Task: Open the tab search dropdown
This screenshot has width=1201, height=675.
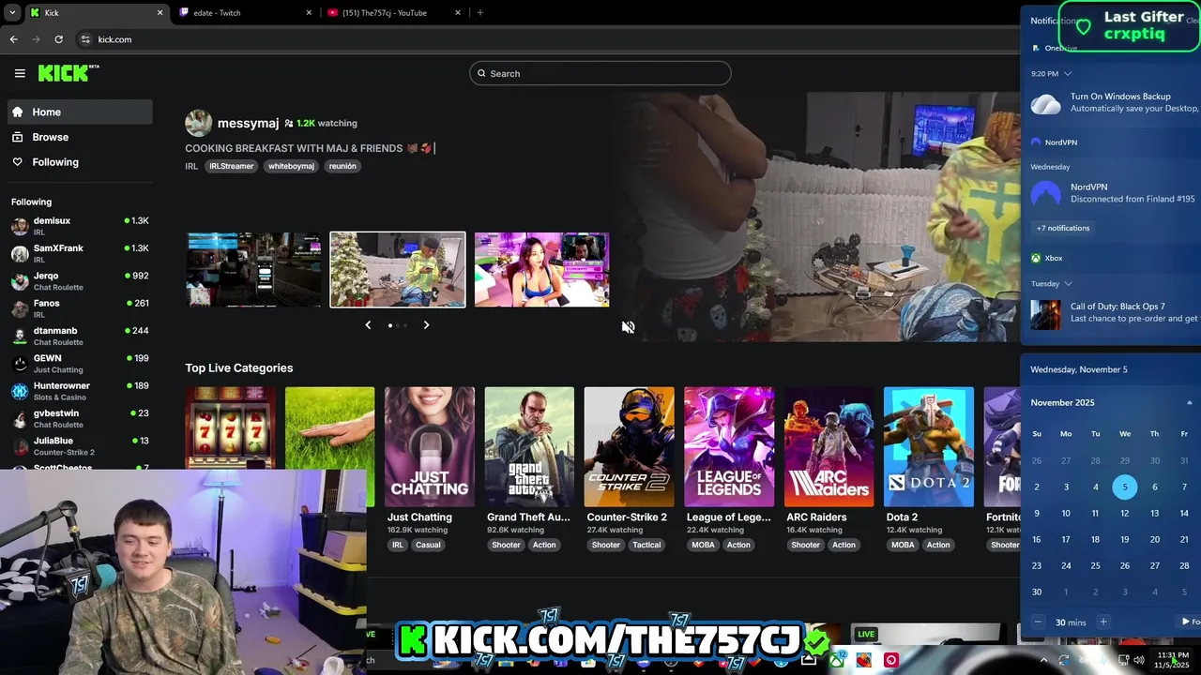Action: (11, 13)
